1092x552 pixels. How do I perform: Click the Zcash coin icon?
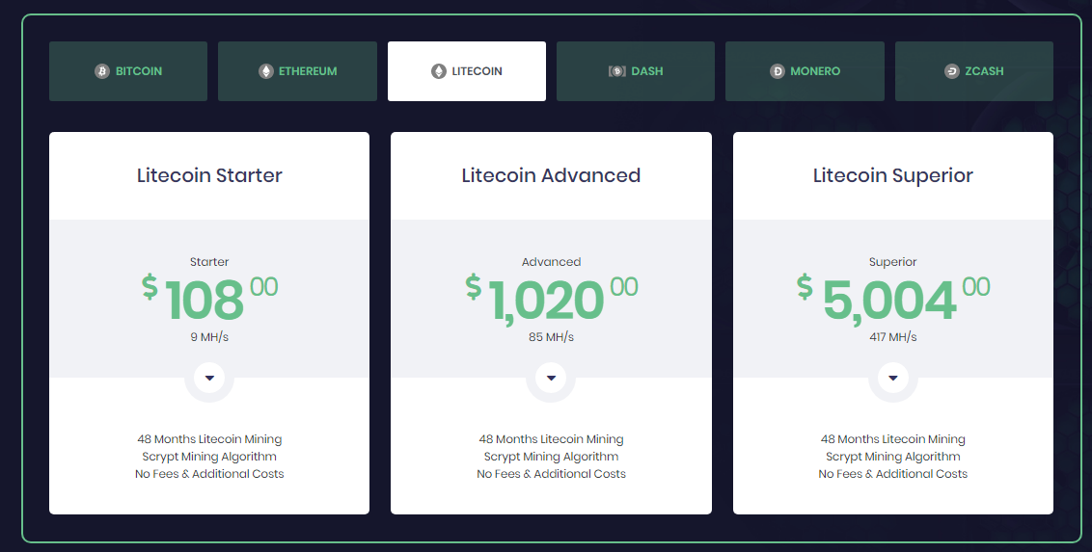pyautogui.click(x=951, y=71)
